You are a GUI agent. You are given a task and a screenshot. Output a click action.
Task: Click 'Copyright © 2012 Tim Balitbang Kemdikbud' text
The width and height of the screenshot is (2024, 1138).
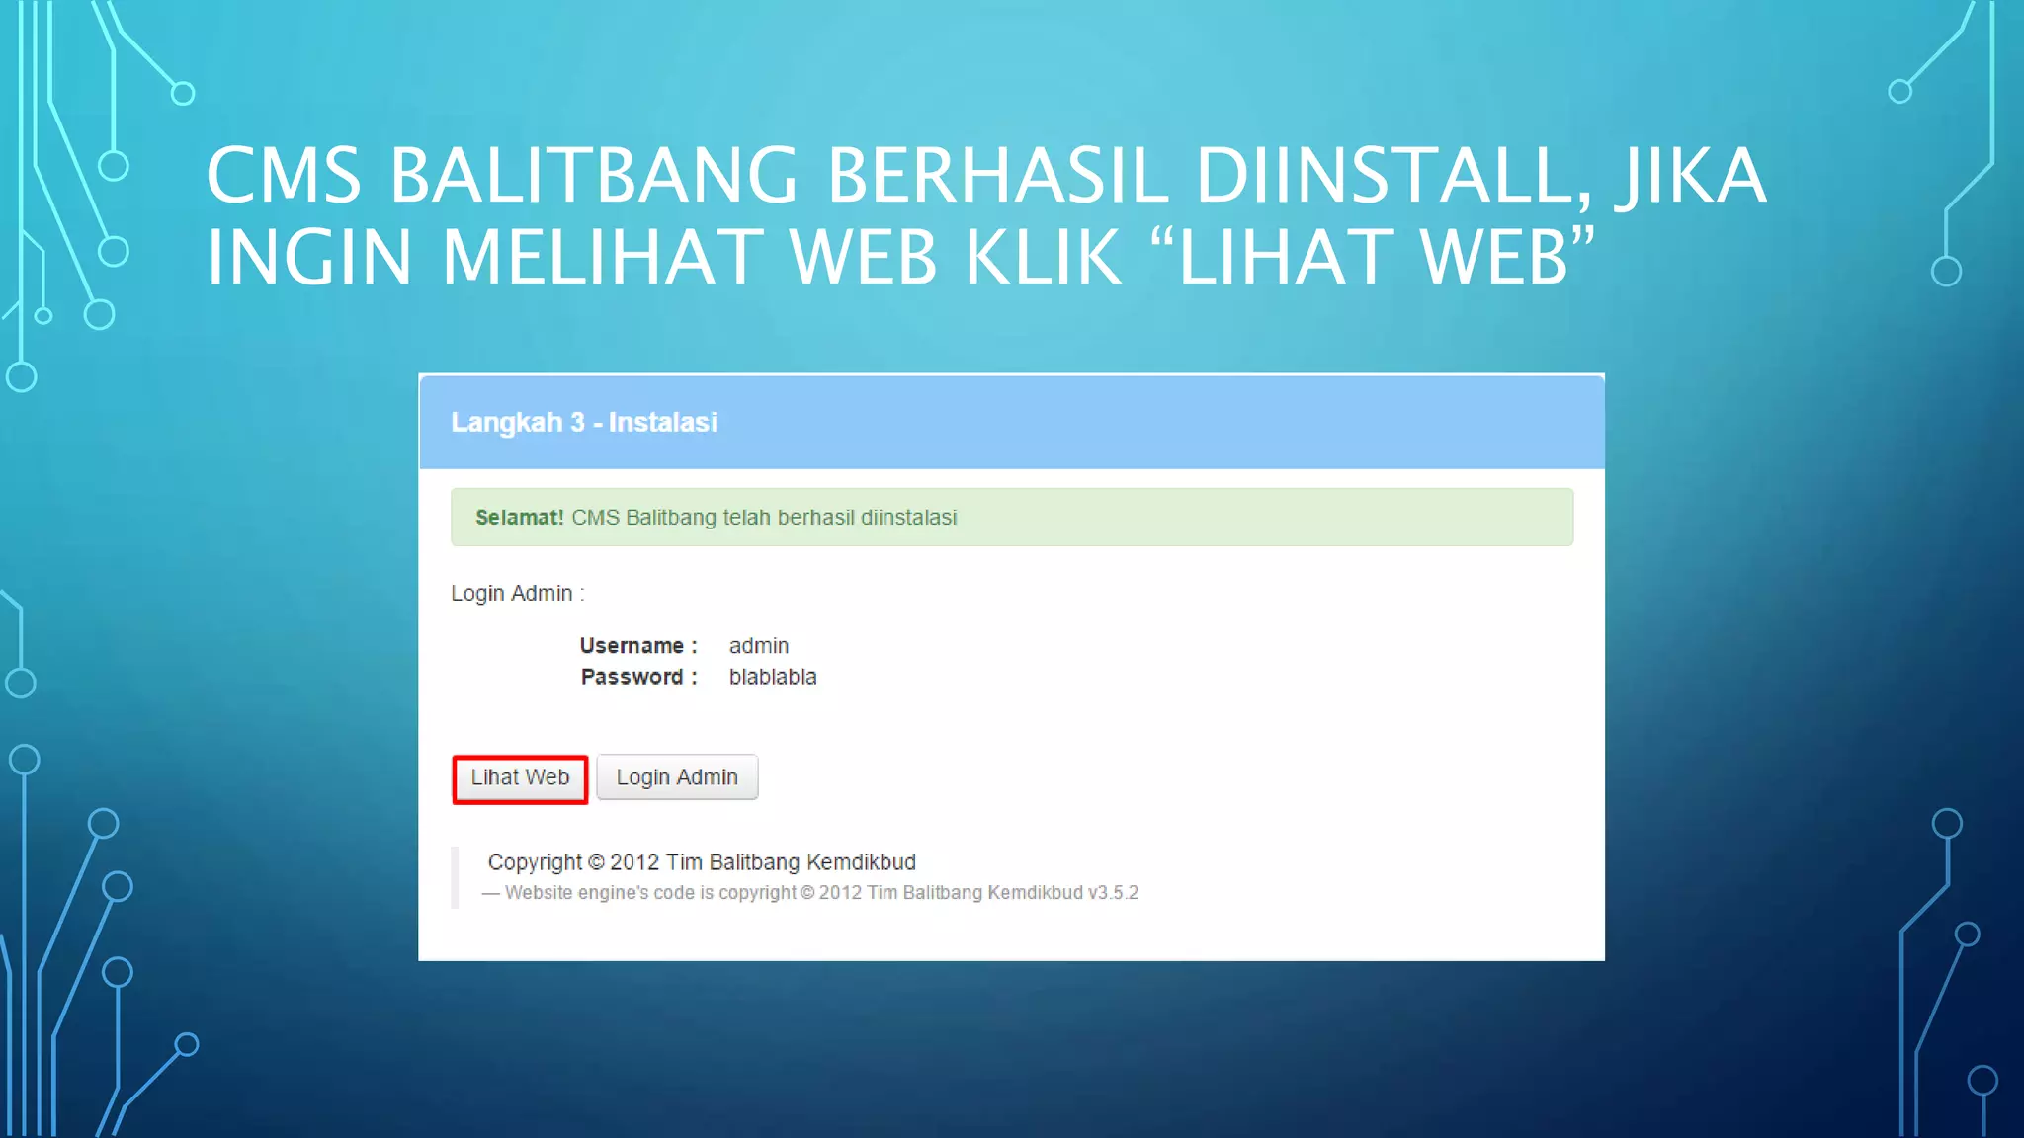point(702,862)
